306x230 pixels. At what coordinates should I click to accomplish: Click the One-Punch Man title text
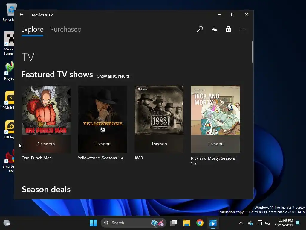[36, 158]
